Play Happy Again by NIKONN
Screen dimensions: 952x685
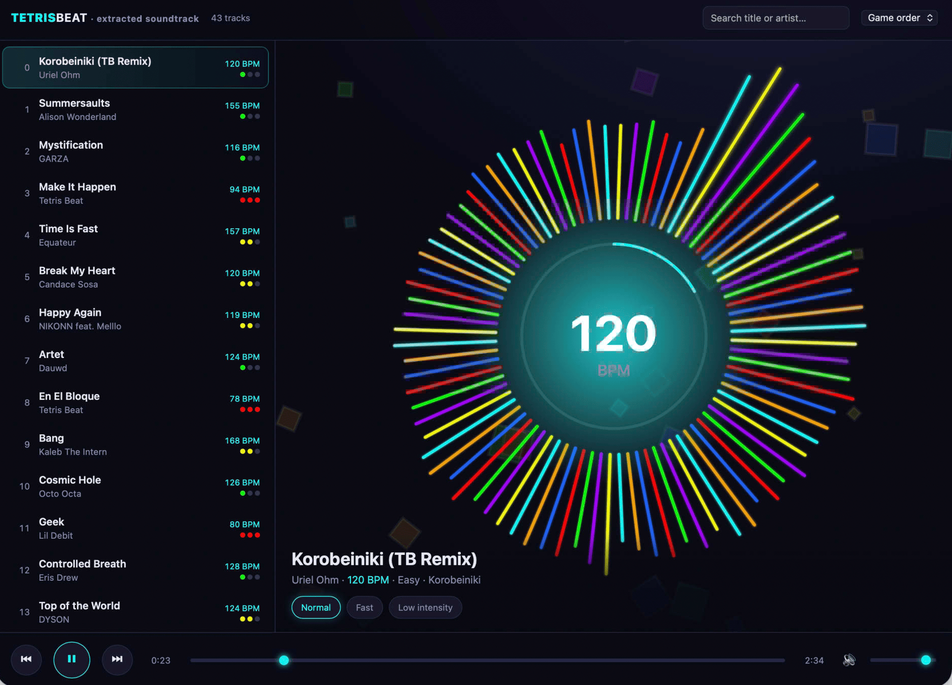(136, 319)
